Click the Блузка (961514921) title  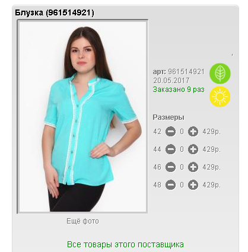[x=55, y=13]
